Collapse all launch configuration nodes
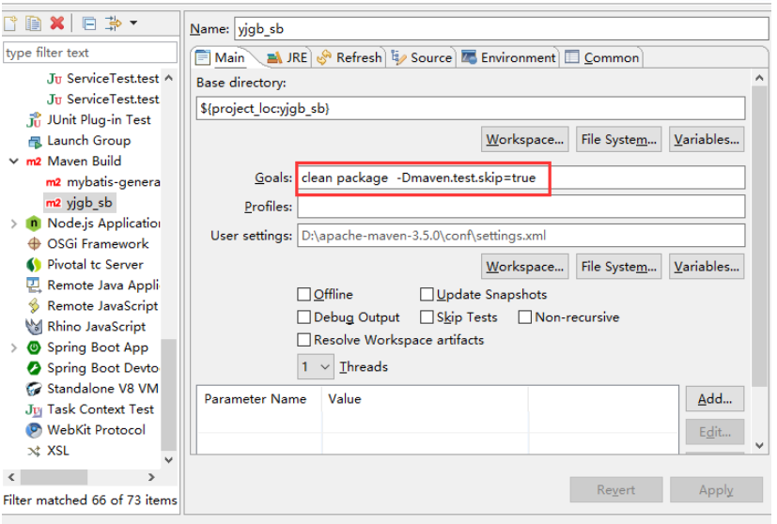The height and width of the screenshot is (524, 777). (89, 23)
